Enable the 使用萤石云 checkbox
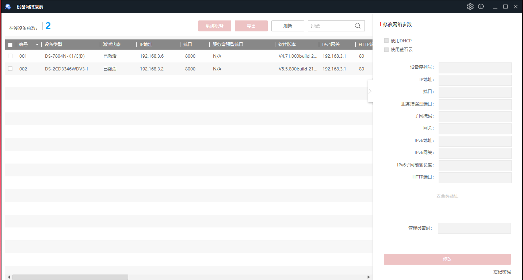Screen dimensions: 523x280 point(386,49)
